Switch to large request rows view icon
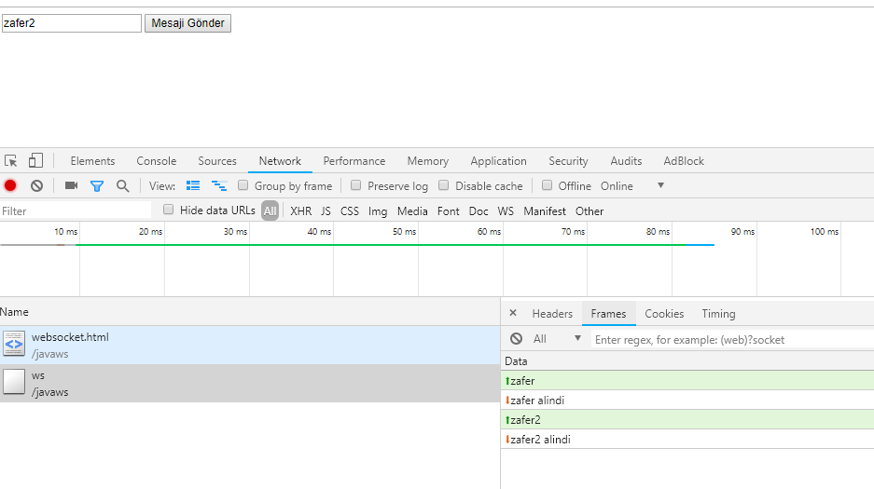The image size is (874, 489). 193,185
